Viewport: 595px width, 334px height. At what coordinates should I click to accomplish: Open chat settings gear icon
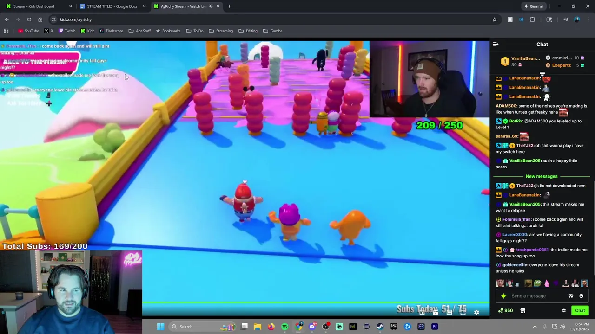[x=564, y=311]
